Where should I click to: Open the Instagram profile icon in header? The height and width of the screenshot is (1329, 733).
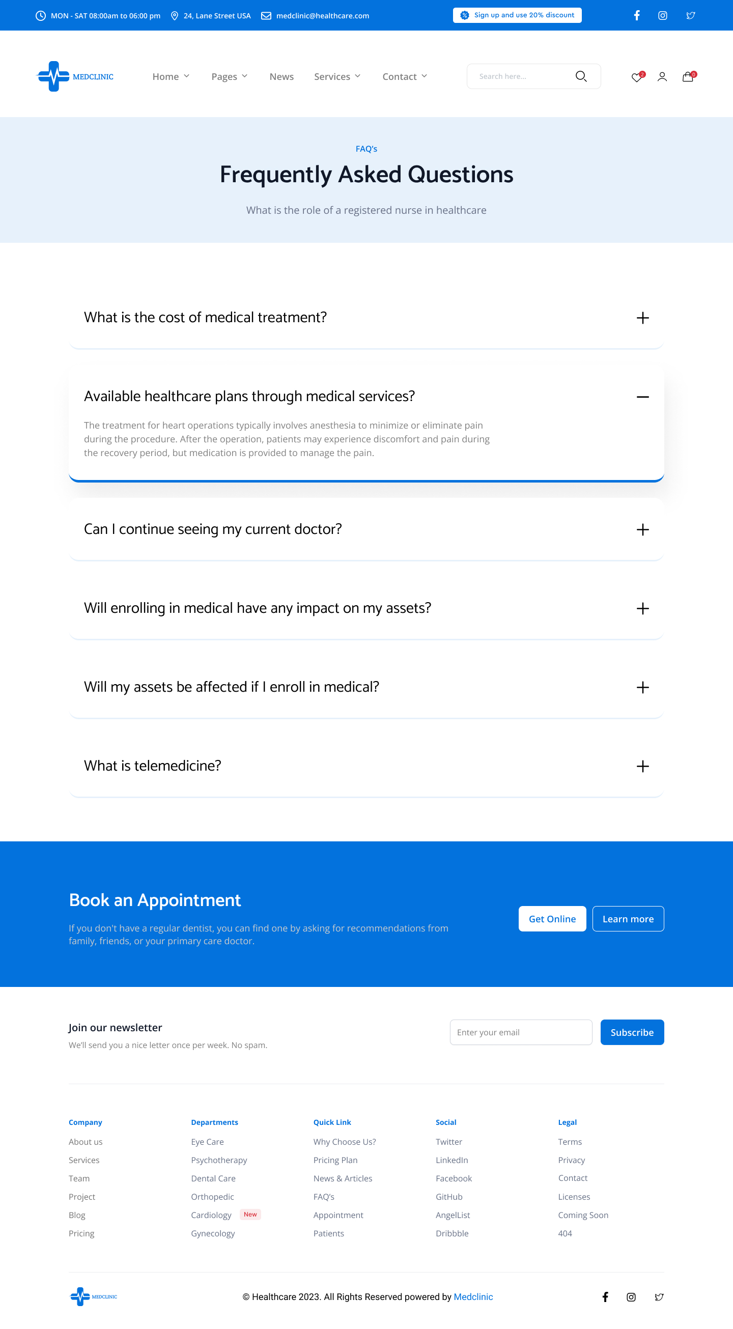(x=662, y=15)
